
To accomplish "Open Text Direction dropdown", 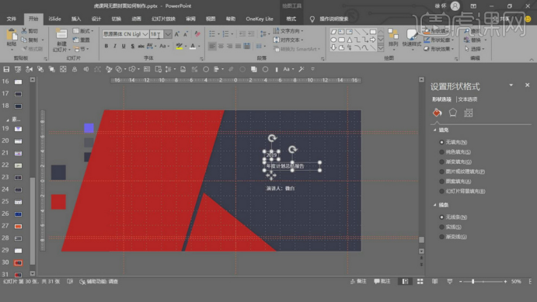I will [288, 31].
